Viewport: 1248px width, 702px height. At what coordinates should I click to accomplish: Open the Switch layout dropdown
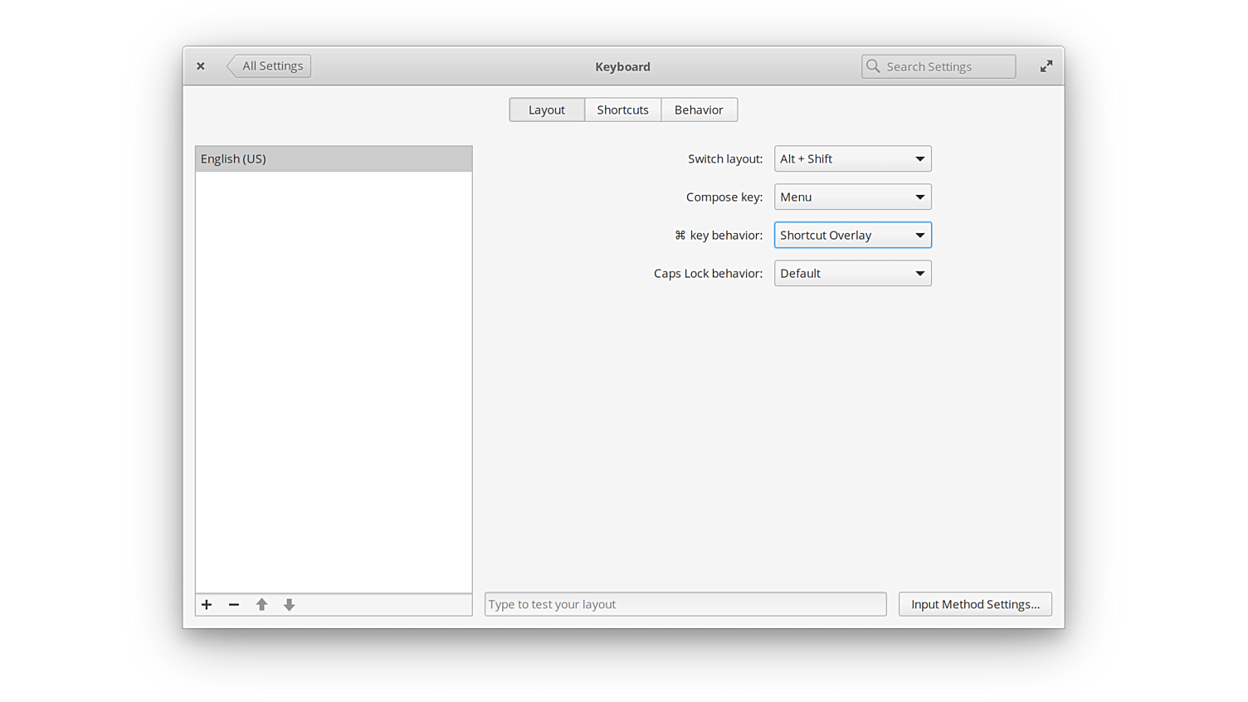[x=852, y=158]
